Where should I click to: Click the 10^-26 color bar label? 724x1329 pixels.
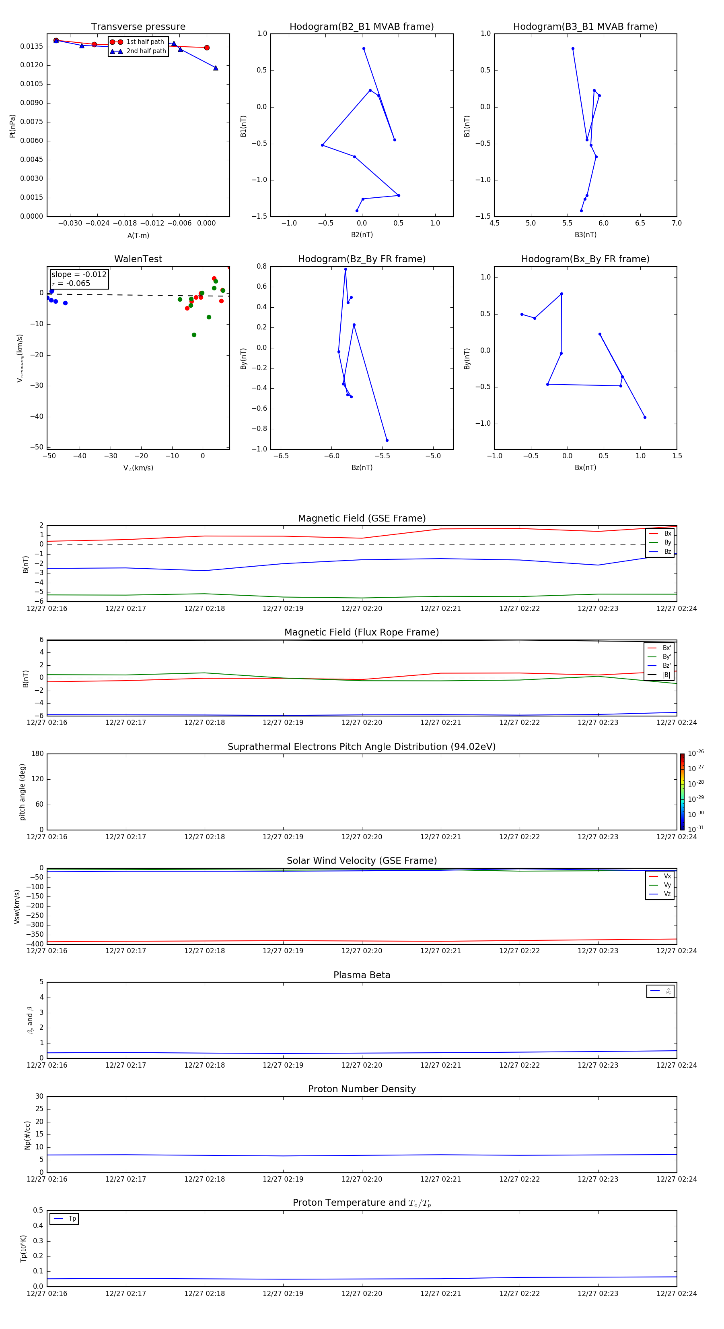[x=696, y=753]
